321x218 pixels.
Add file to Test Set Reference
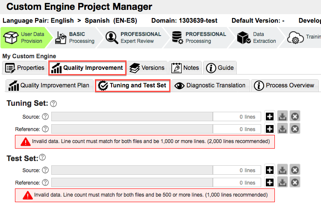point(270,182)
